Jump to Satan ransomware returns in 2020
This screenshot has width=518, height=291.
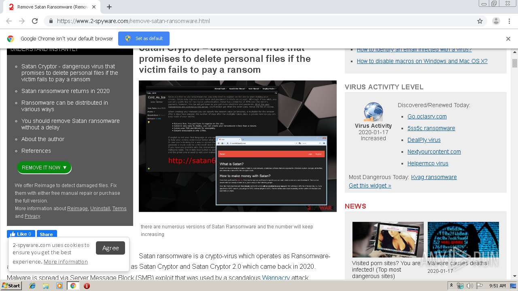pos(66,91)
